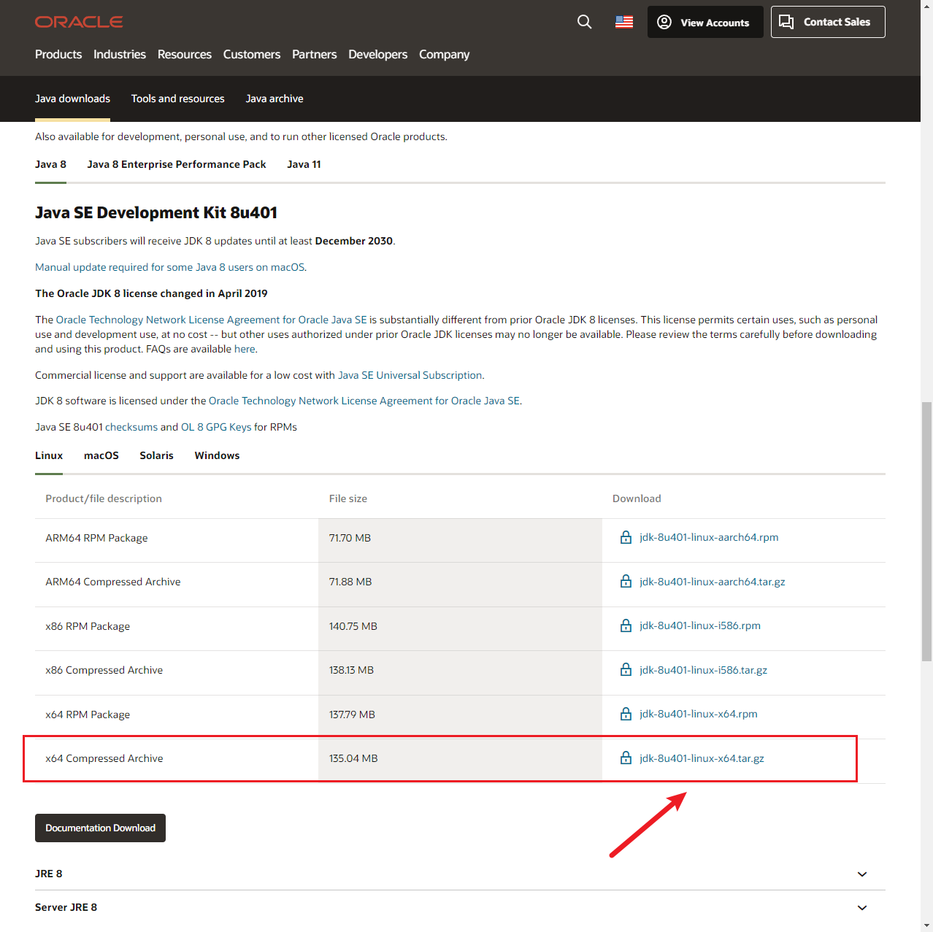Download jdk-8u401-linux-i586.rpm link

click(700, 625)
